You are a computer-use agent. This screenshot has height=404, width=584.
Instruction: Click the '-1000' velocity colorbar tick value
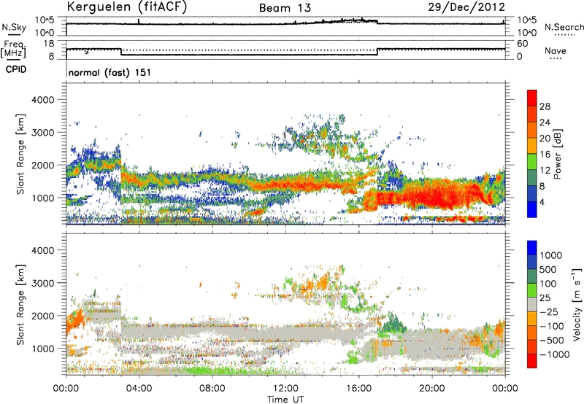point(555,354)
